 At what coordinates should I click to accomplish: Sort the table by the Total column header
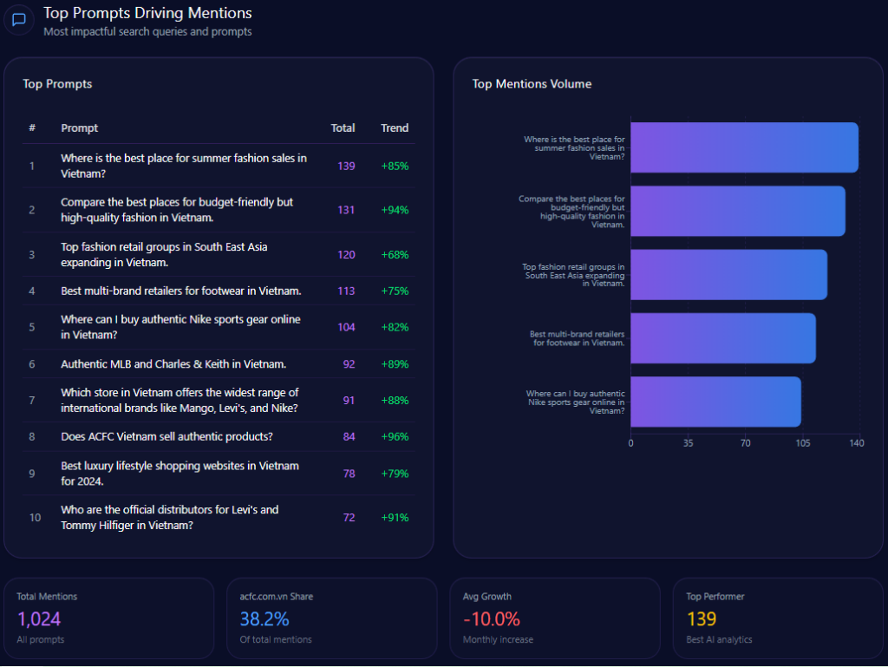coord(343,128)
